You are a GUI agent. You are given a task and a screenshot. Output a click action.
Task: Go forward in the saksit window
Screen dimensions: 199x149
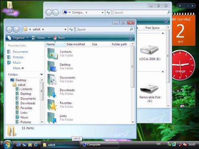pyautogui.click(x=16, y=29)
